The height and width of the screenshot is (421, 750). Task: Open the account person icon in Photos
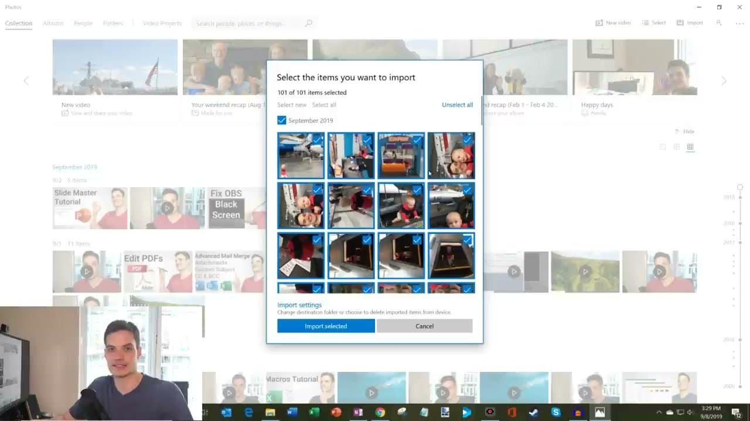(719, 23)
